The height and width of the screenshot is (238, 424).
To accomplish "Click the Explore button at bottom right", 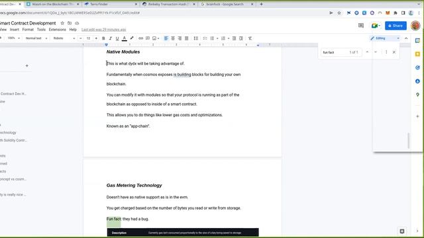I will (402, 231).
